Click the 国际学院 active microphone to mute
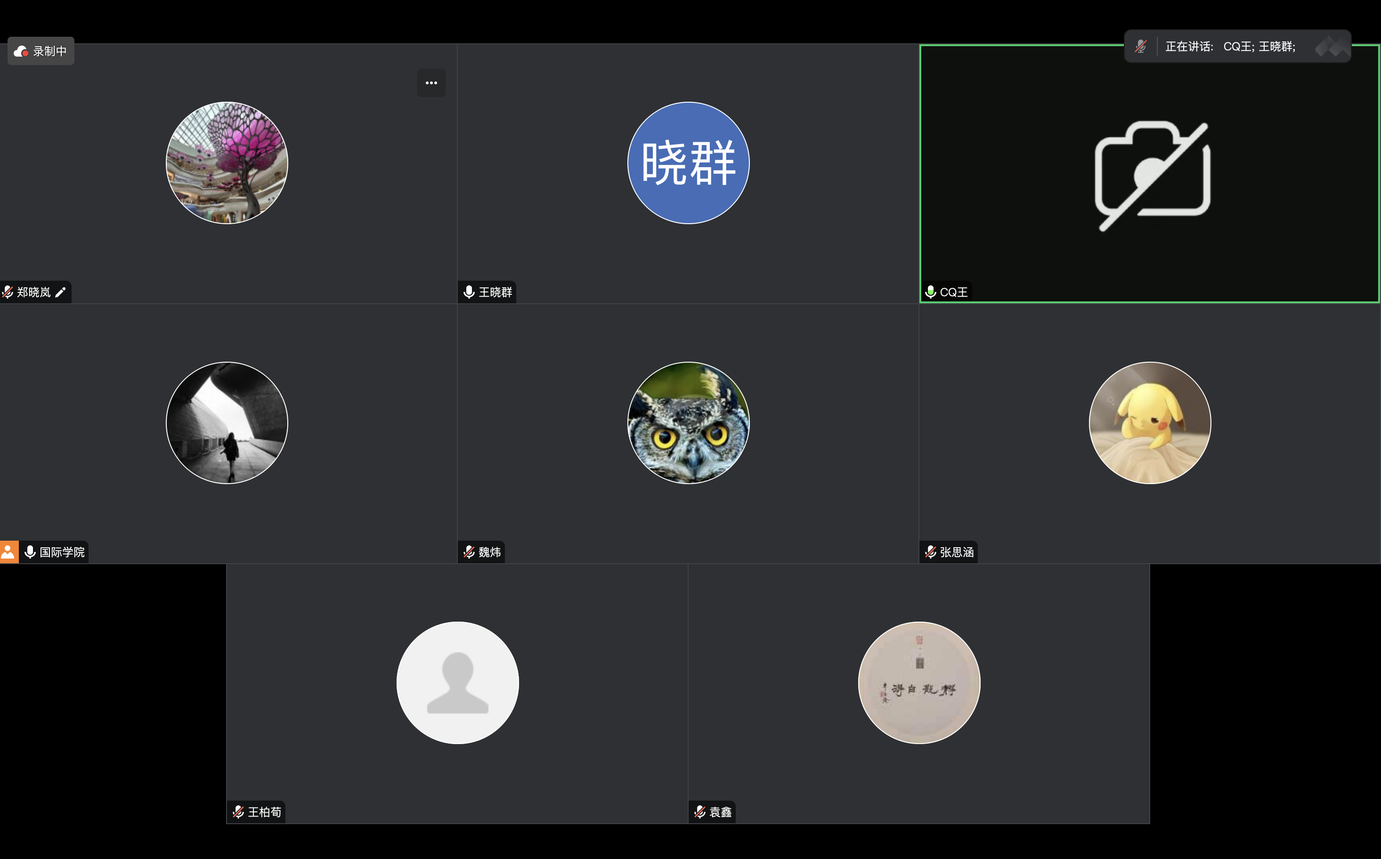This screenshot has height=859, width=1381. click(30, 551)
